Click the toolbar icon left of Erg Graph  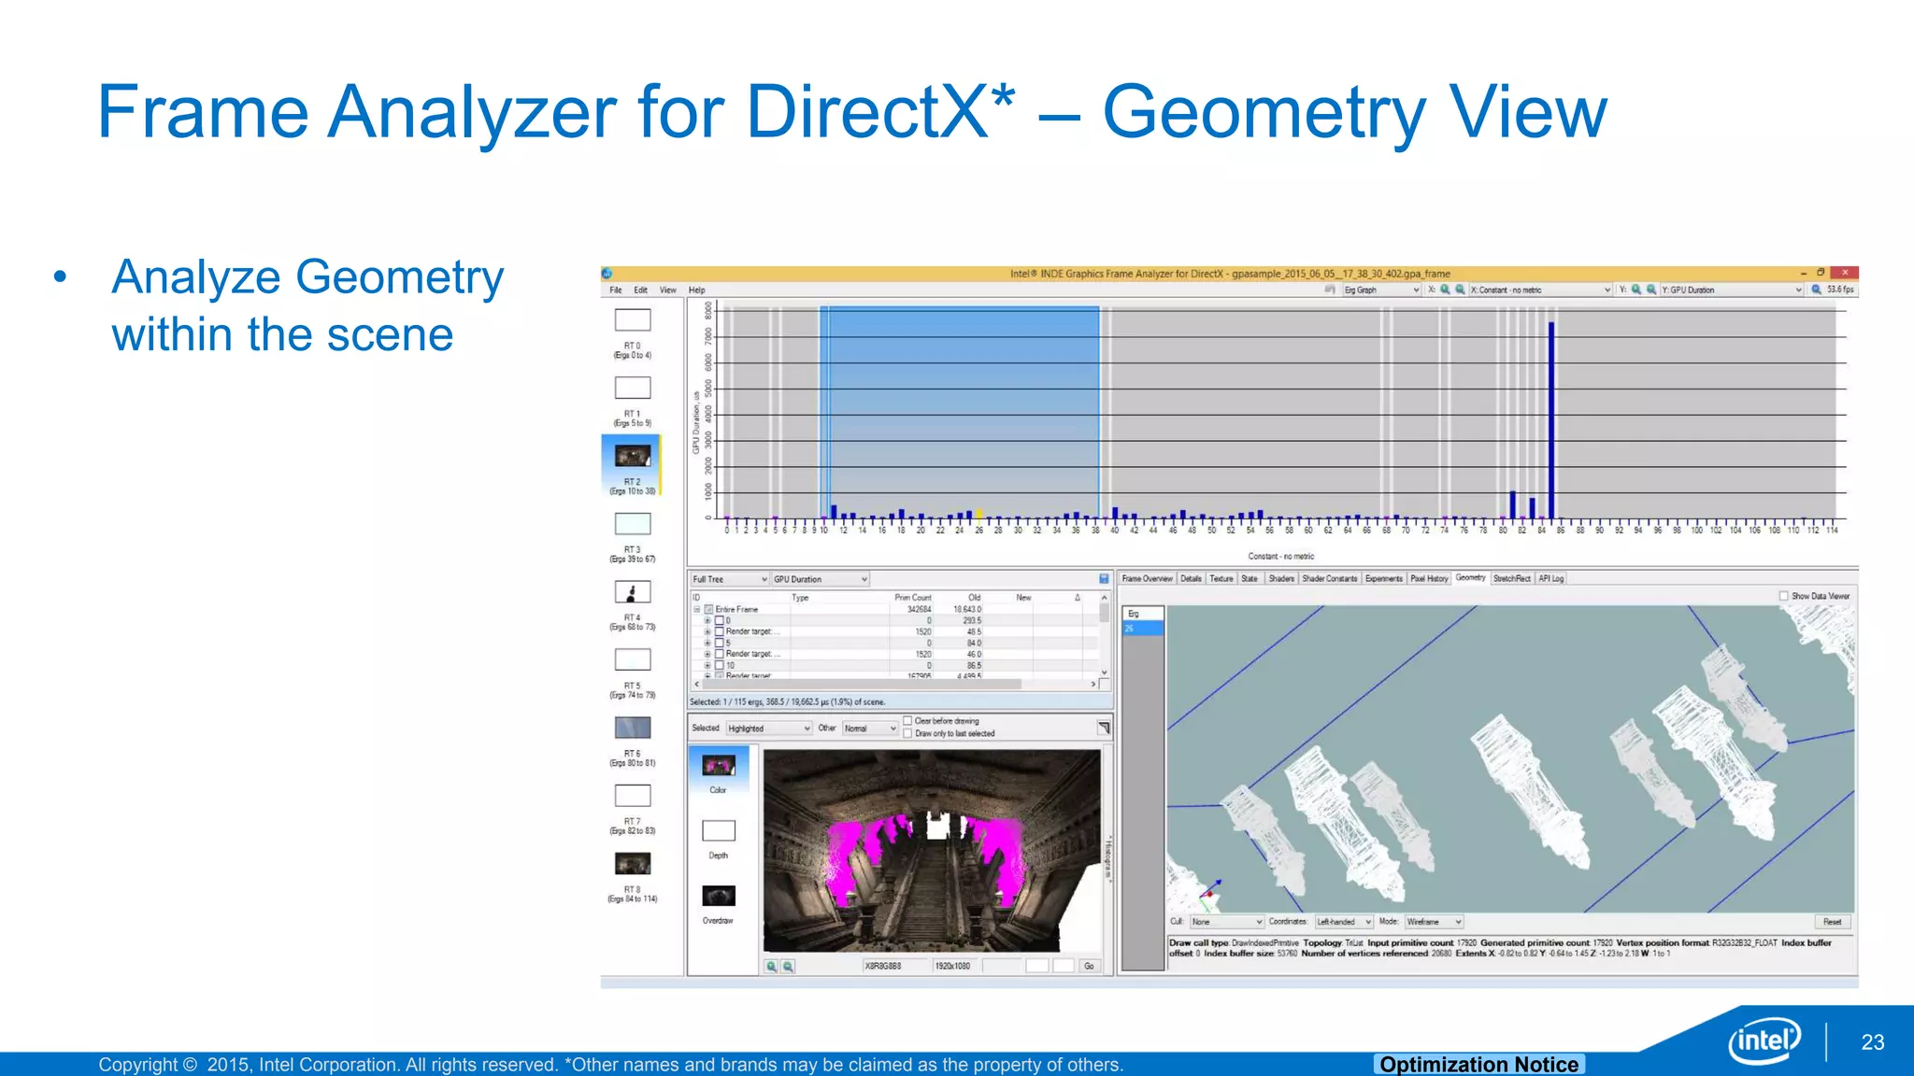click(x=1330, y=290)
